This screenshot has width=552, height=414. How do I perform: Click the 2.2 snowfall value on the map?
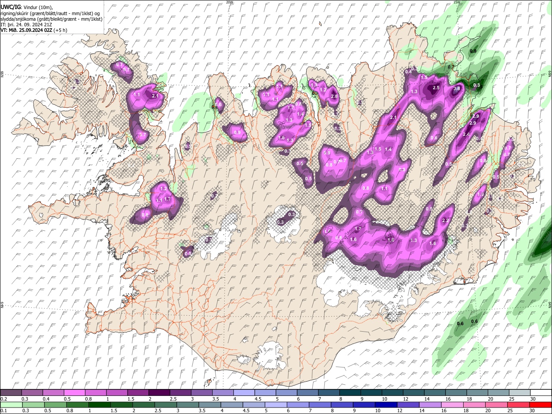coord(446,220)
